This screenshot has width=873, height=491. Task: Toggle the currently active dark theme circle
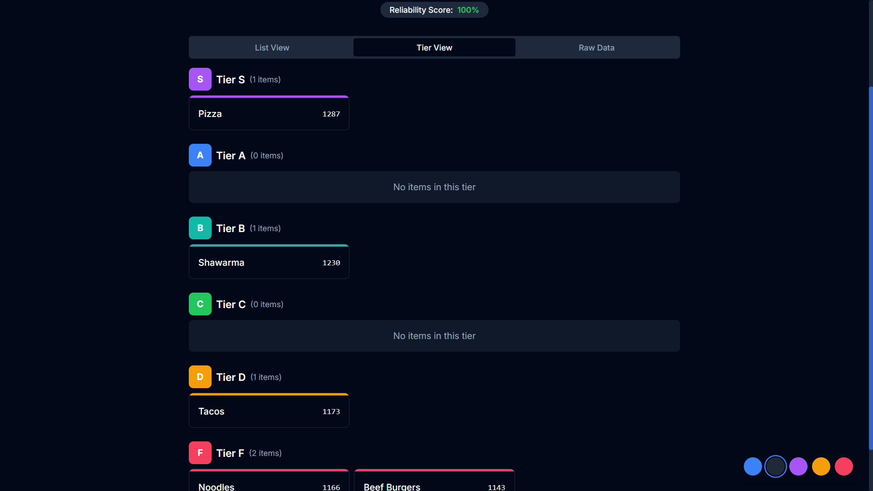click(776, 466)
